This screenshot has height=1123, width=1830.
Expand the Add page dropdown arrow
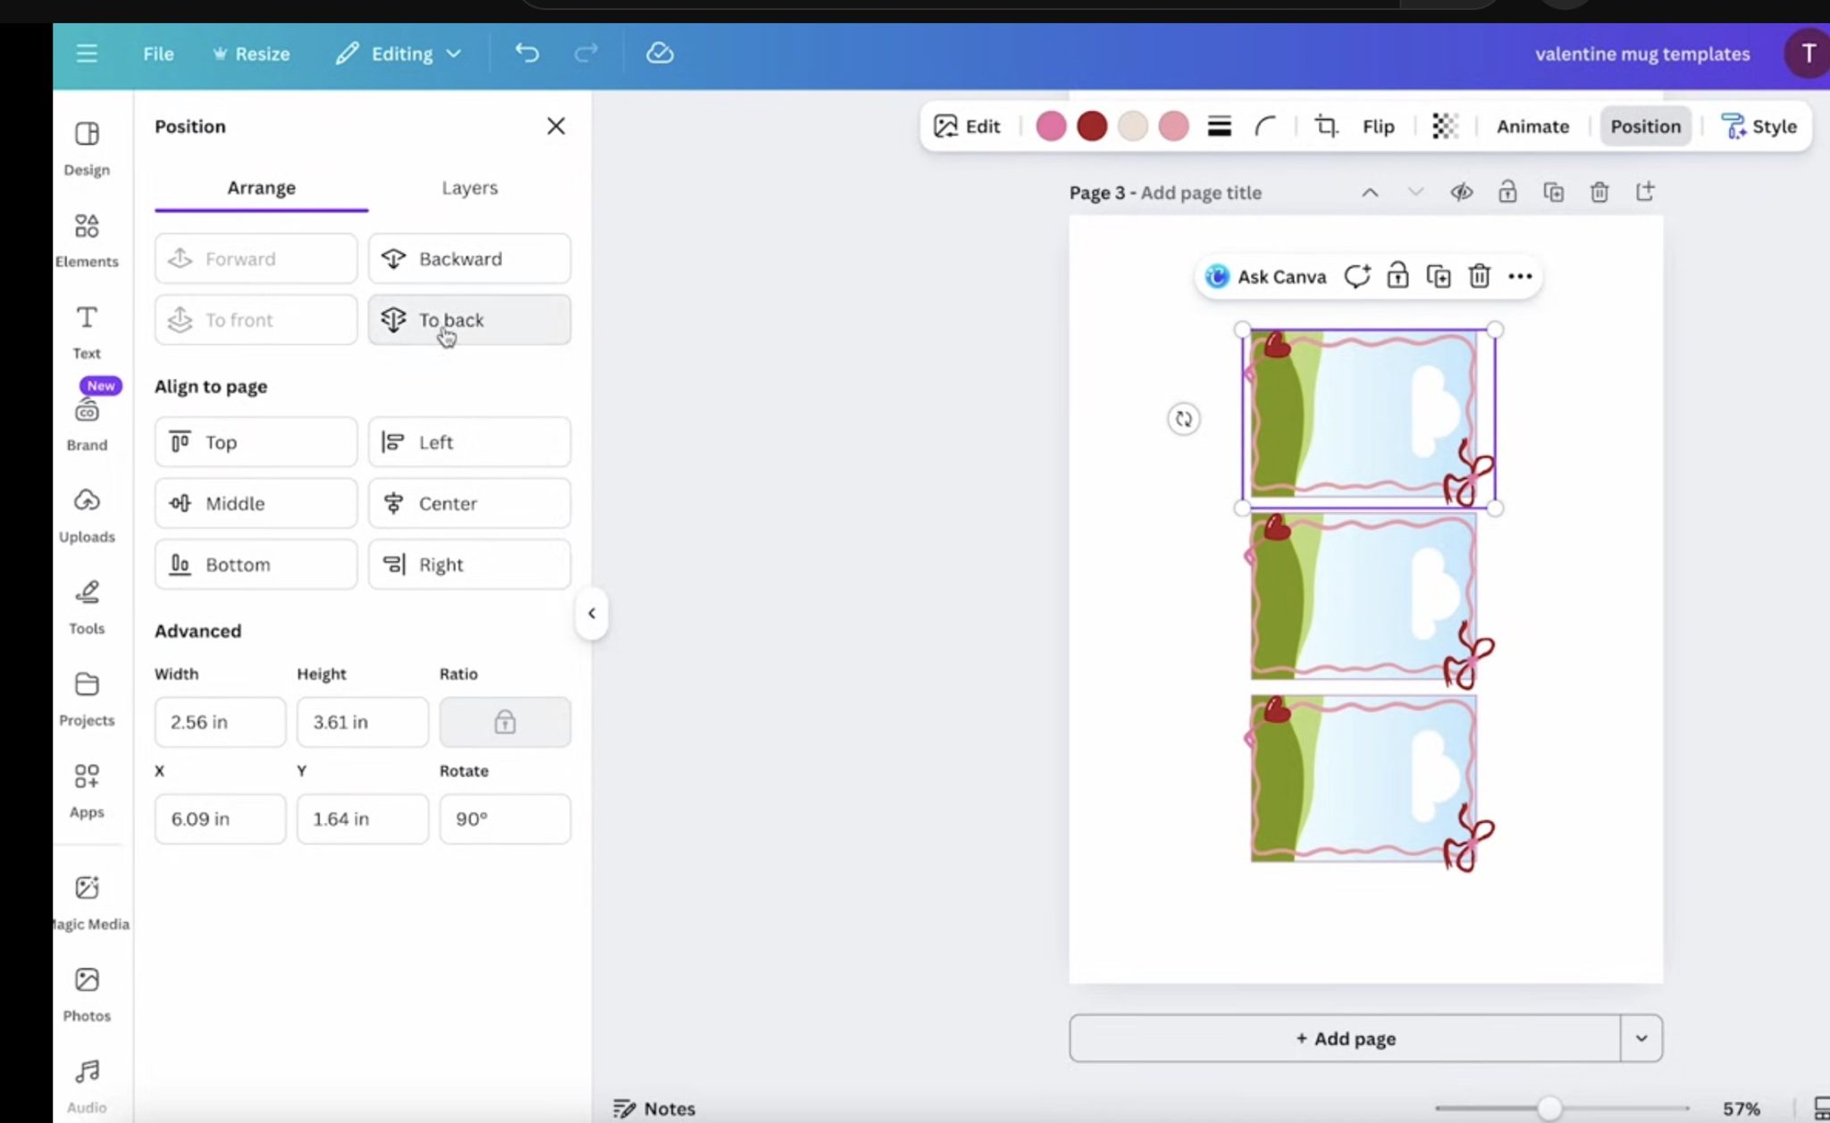pyautogui.click(x=1641, y=1038)
